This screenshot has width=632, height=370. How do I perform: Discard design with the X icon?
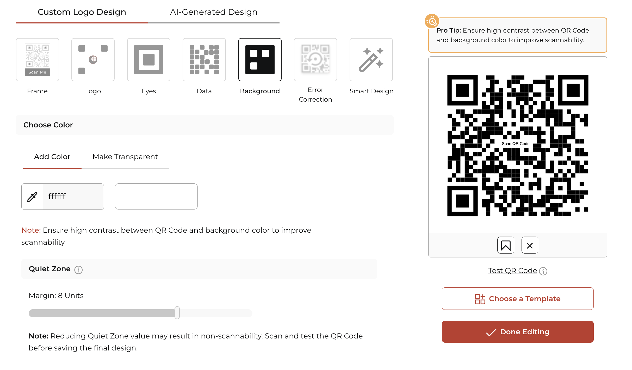click(530, 245)
